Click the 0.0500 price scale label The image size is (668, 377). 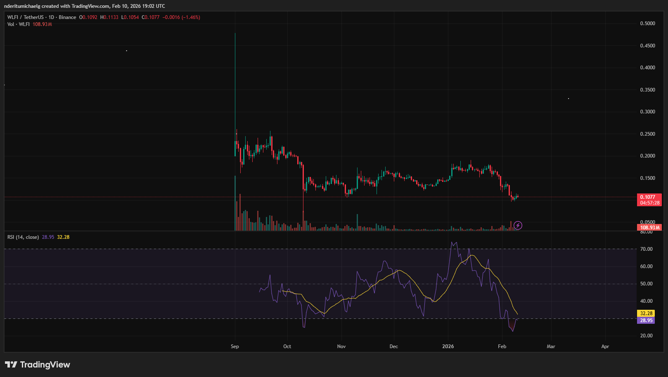click(x=648, y=222)
